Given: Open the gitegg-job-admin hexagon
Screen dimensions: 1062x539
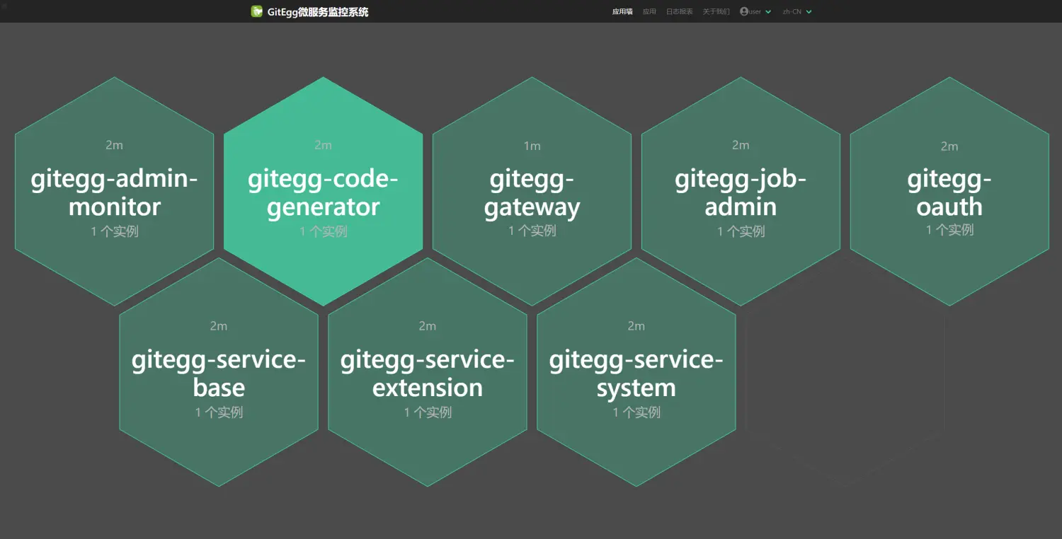Looking at the screenshot, I should [x=741, y=191].
